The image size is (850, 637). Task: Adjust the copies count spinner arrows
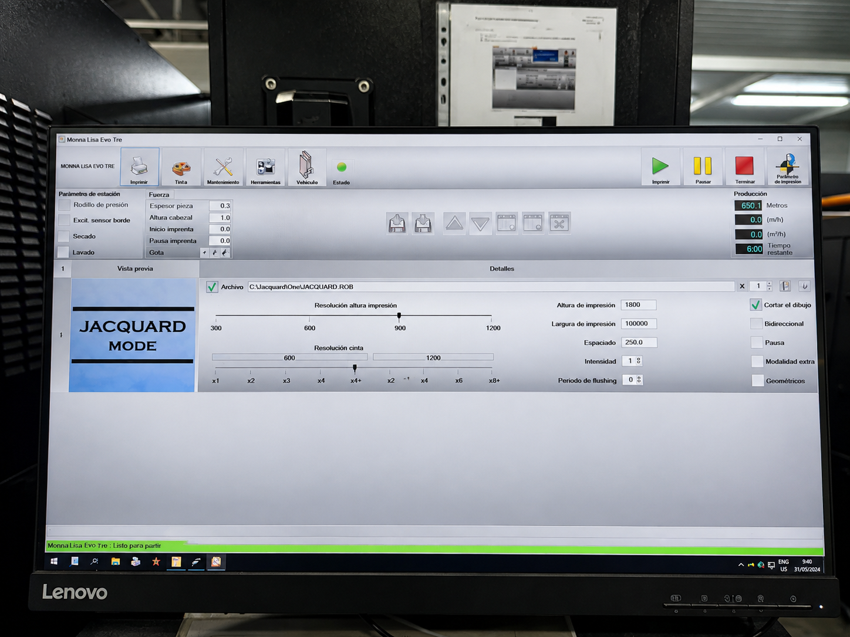click(x=770, y=286)
